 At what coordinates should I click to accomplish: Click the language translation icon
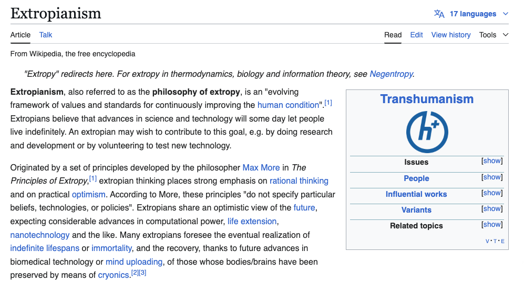[x=439, y=14]
